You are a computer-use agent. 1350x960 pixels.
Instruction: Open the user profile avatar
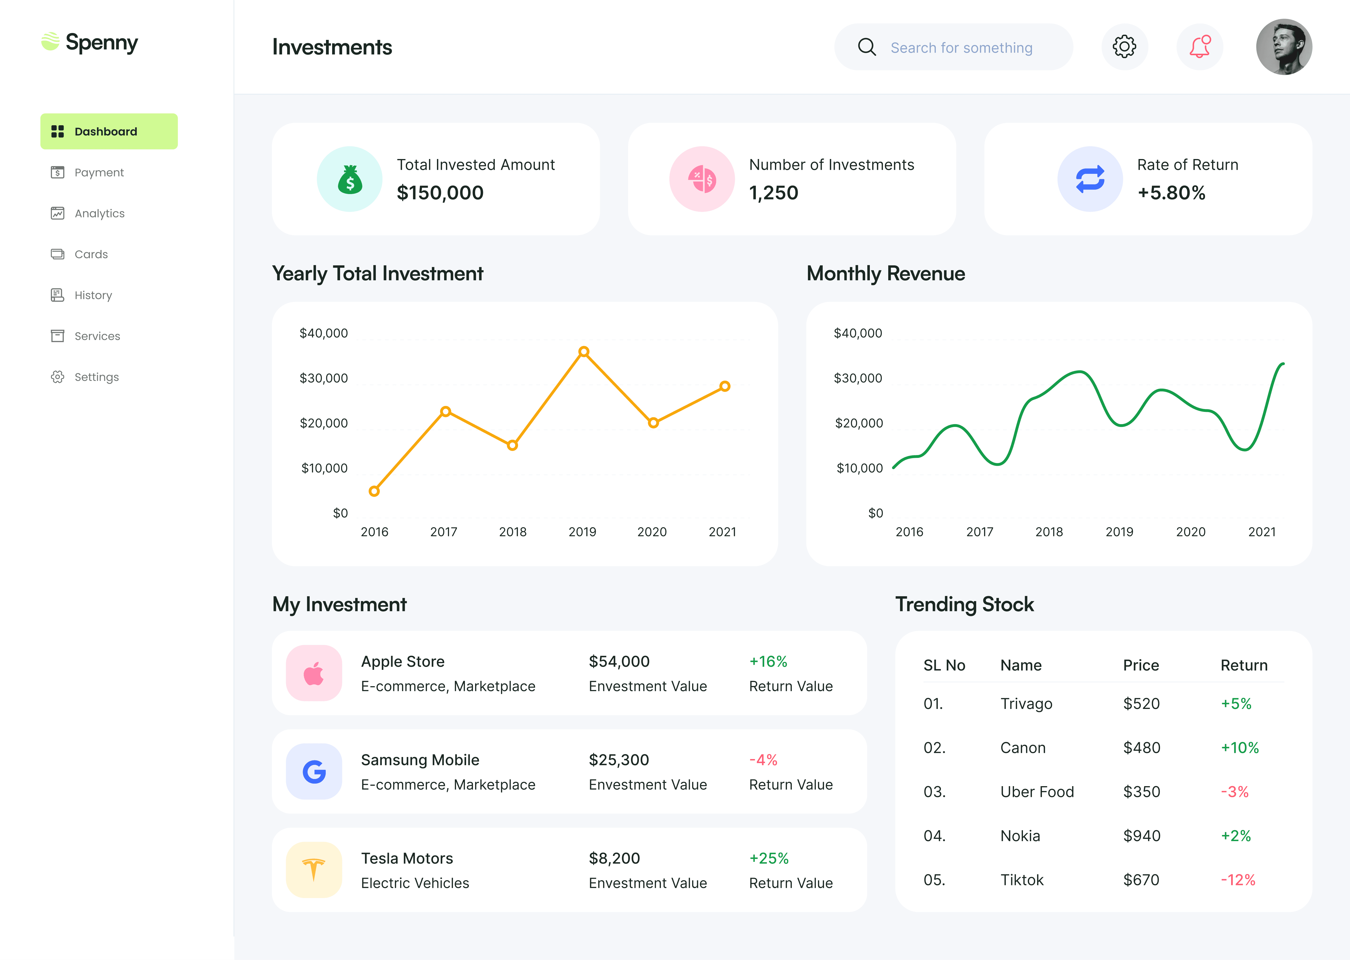click(1283, 47)
